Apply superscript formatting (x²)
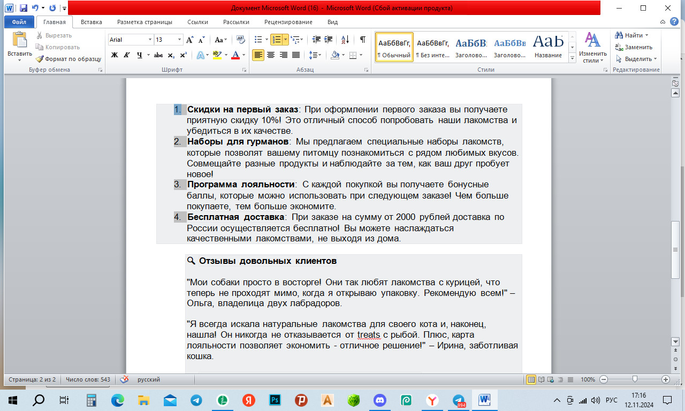This screenshot has width=685, height=411. tap(183, 55)
